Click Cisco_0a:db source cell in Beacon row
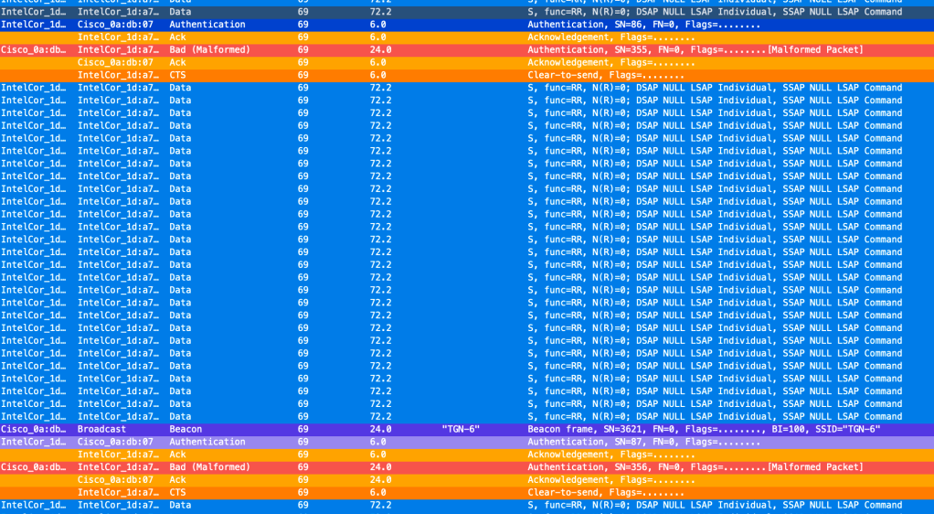This screenshot has height=514, width=934. point(34,429)
